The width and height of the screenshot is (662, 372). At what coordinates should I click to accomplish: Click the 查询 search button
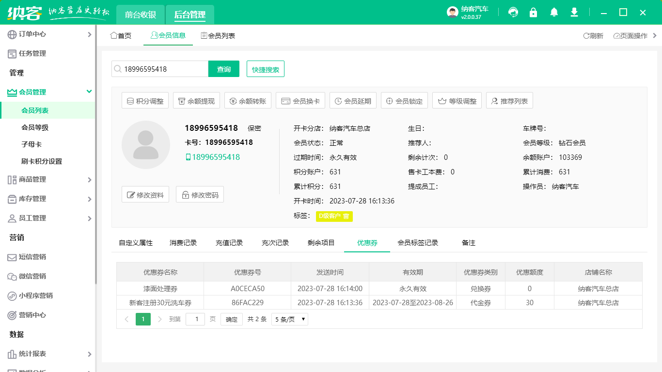pos(223,69)
